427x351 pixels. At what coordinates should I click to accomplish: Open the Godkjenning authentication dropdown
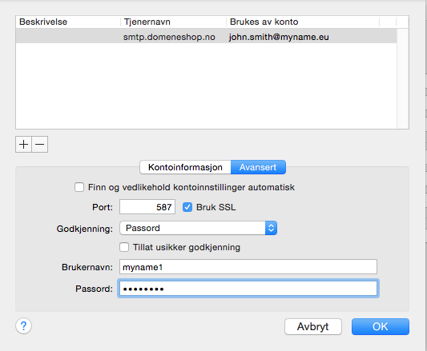pyautogui.click(x=198, y=228)
